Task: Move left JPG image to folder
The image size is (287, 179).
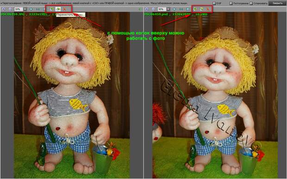Action: pos(58,9)
